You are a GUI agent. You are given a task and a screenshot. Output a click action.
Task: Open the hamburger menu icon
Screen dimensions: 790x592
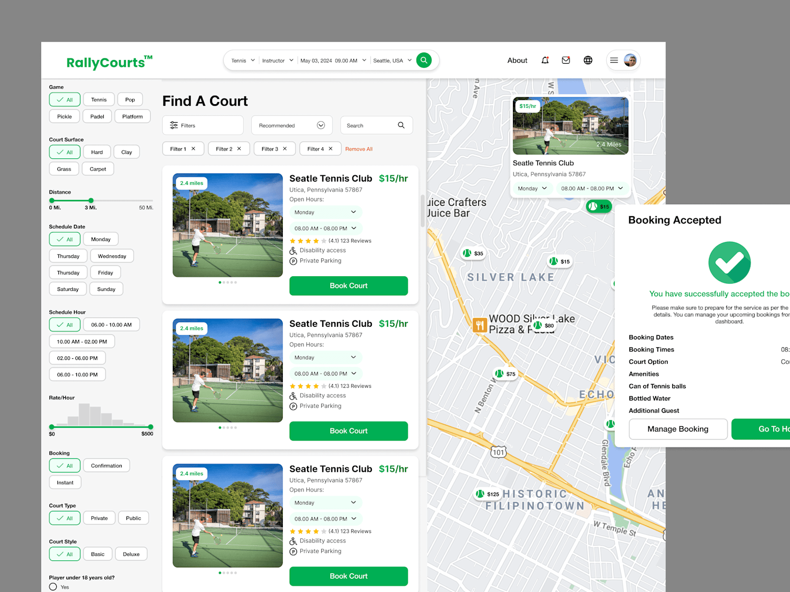[x=614, y=60]
